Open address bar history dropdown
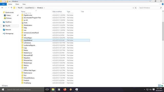 pos(133,8)
